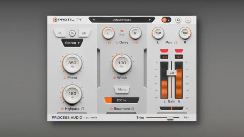Screen dimensions: 244x137
Task: Go to the previous preset arrow
Action: 94,20
